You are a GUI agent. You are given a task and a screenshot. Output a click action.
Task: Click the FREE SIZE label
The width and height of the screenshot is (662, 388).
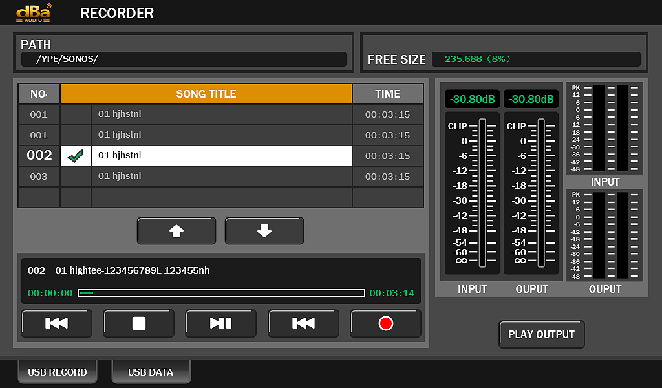click(x=396, y=60)
